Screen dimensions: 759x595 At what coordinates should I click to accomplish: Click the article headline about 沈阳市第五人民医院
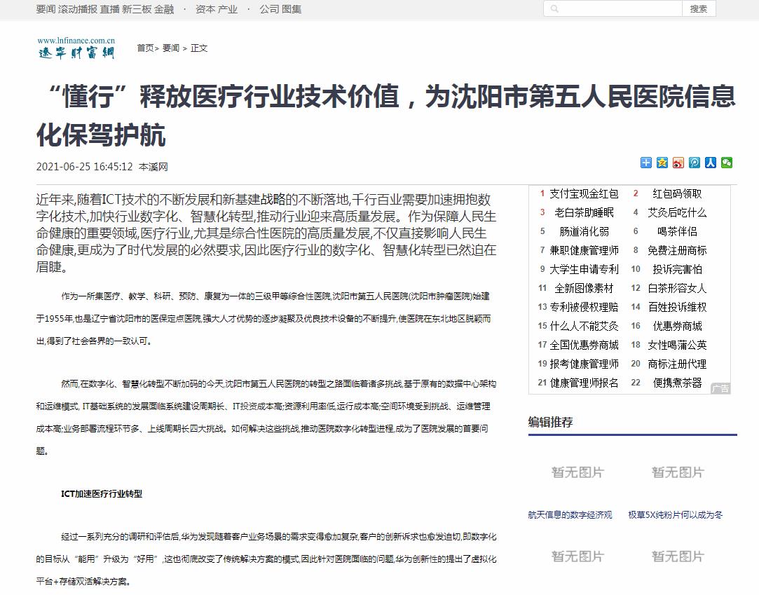tap(385, 115)
